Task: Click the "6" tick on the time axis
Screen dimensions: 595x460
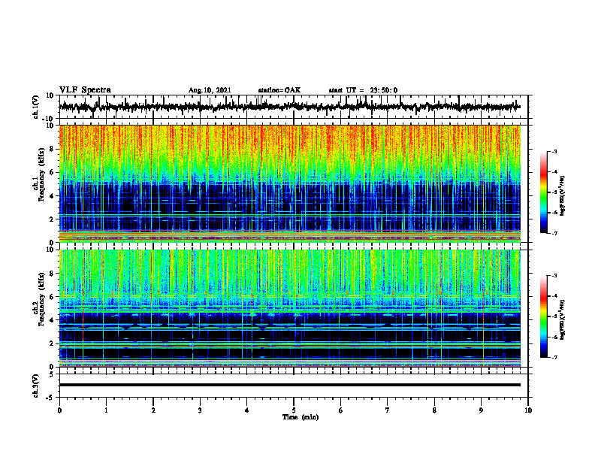Action: point(340,410)
